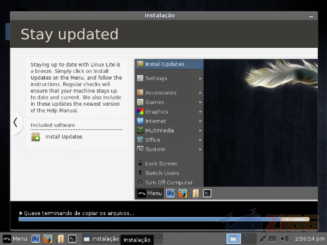
Task: Open Settings entry in the slideshow menu
Action: pyautogui.click(x=169, y=78)
